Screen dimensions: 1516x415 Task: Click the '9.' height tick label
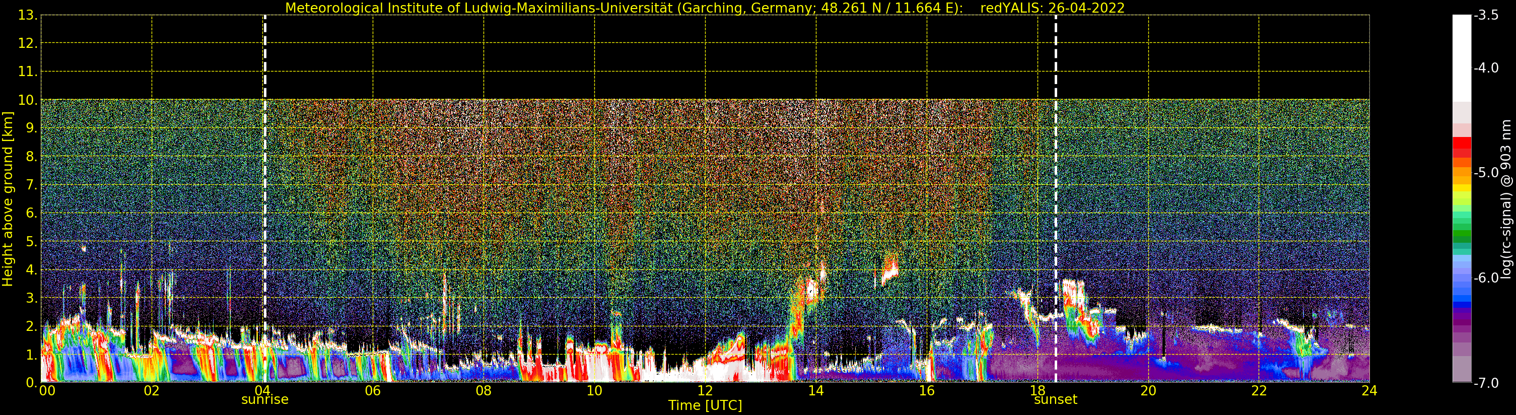[32, 128]
